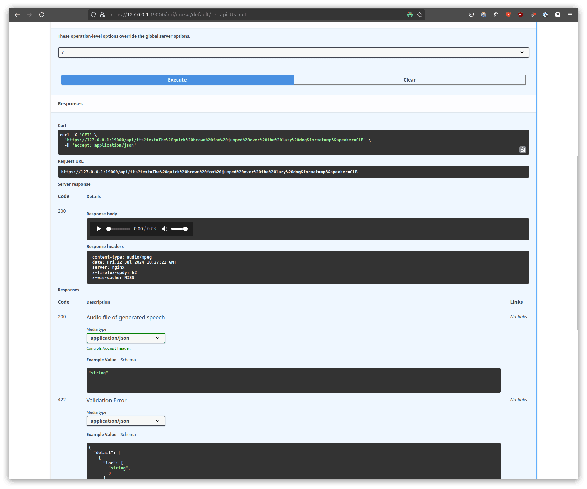Viewport: 587px width, 489px height.
Task: Adjust the audio volume slider
Action: (179, 229)
